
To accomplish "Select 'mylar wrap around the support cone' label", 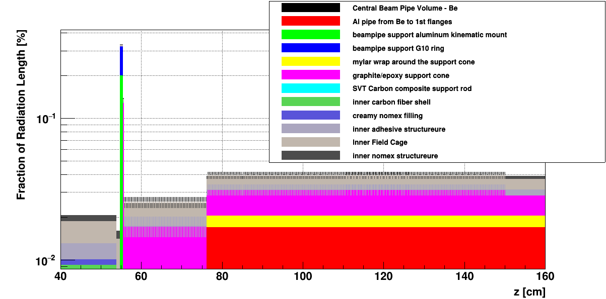I will click(x=414, y=62).
